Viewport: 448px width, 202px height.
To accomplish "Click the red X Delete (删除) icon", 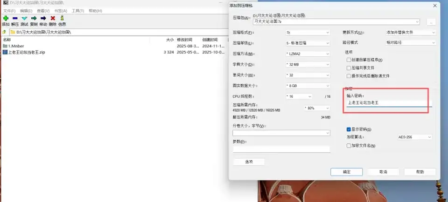I will [53, 19].
